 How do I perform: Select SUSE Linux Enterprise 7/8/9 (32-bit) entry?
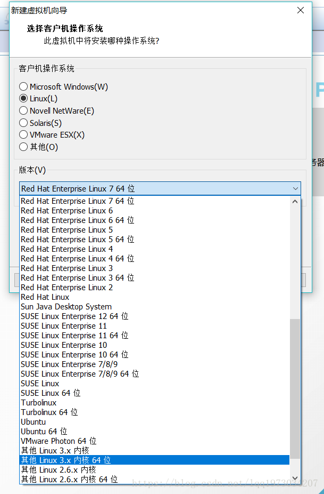154,364
